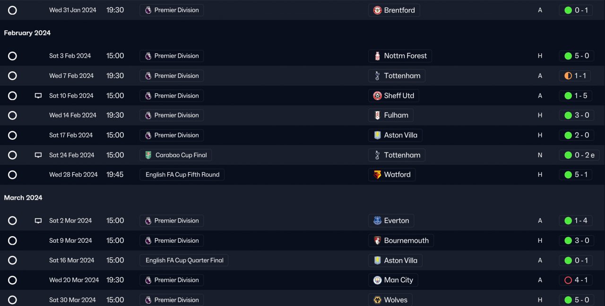Click the Watford club crest icon
Image resolution: width=605 pixels, height=306 pixels.
point(377,175)
